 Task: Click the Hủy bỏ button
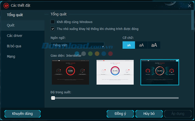pyautogui.click(x=149, y=114)
